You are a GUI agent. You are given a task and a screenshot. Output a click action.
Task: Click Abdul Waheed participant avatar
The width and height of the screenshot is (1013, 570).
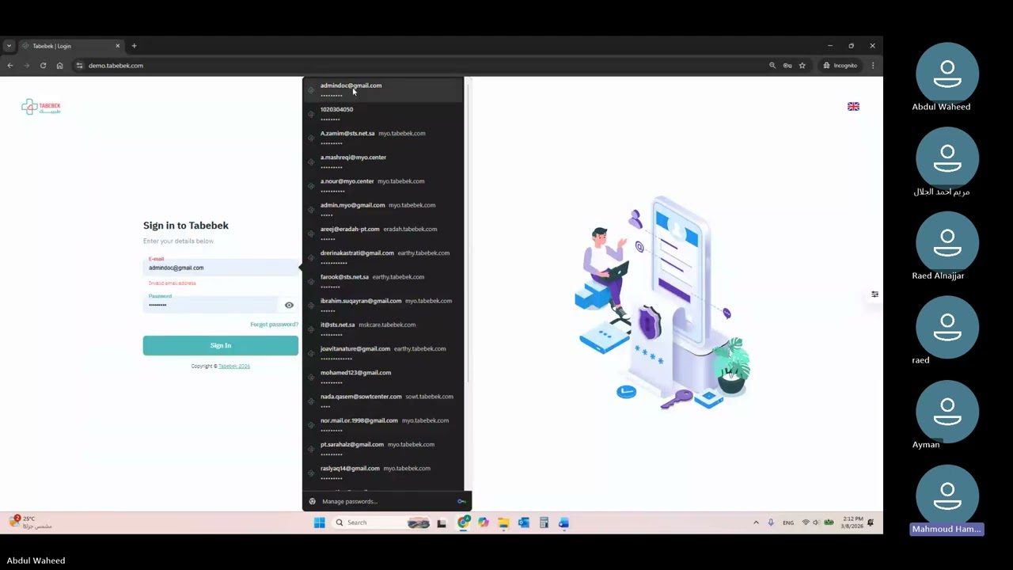[947, 74]
